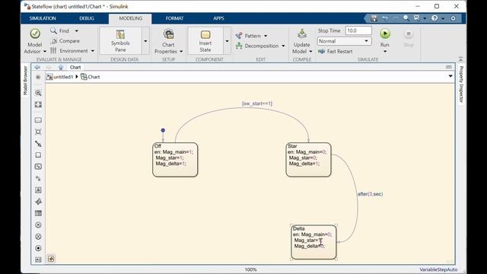Select the truth table tool in palette
The image size is (487, 274).
[x=38, y=213]
